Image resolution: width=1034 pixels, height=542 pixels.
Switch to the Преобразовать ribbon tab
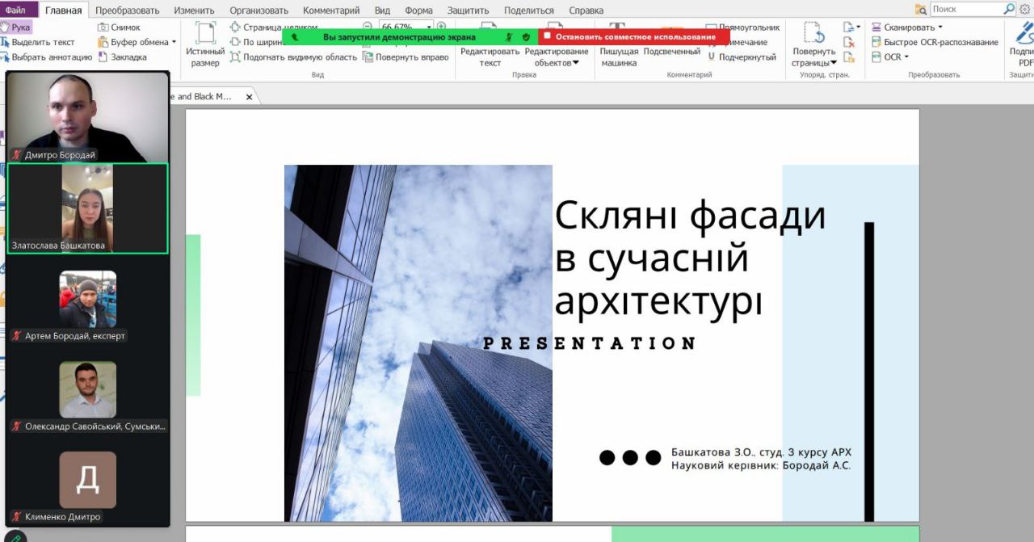click(127, 11)
